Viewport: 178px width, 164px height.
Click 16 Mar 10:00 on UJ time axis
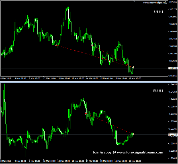135,78
